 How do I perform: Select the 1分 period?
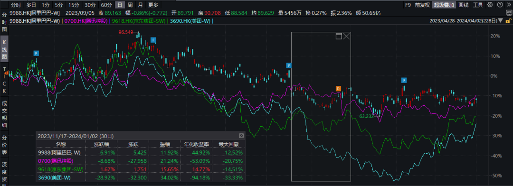pos(46,5)
